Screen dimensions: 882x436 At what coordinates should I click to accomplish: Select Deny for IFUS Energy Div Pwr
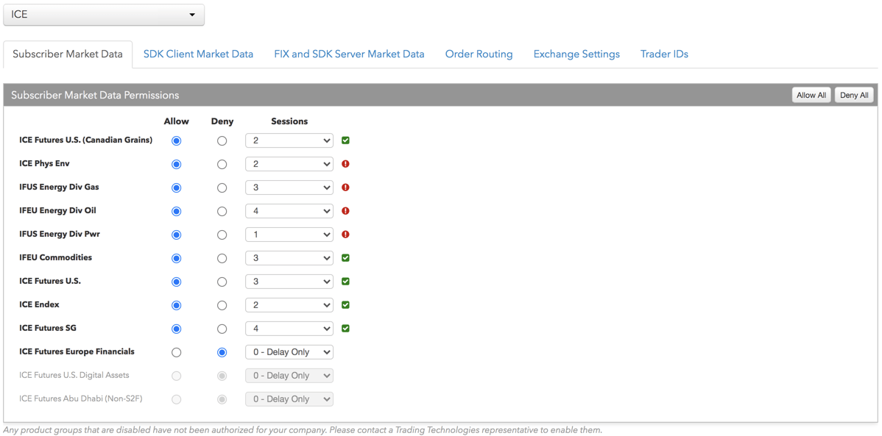tap(222, 235)
